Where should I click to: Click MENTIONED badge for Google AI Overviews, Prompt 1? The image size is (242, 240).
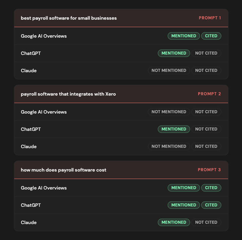184,36
